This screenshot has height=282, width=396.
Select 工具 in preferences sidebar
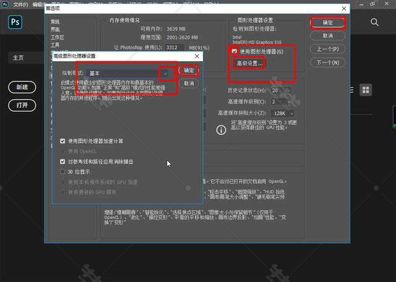[x=55, y=45]
